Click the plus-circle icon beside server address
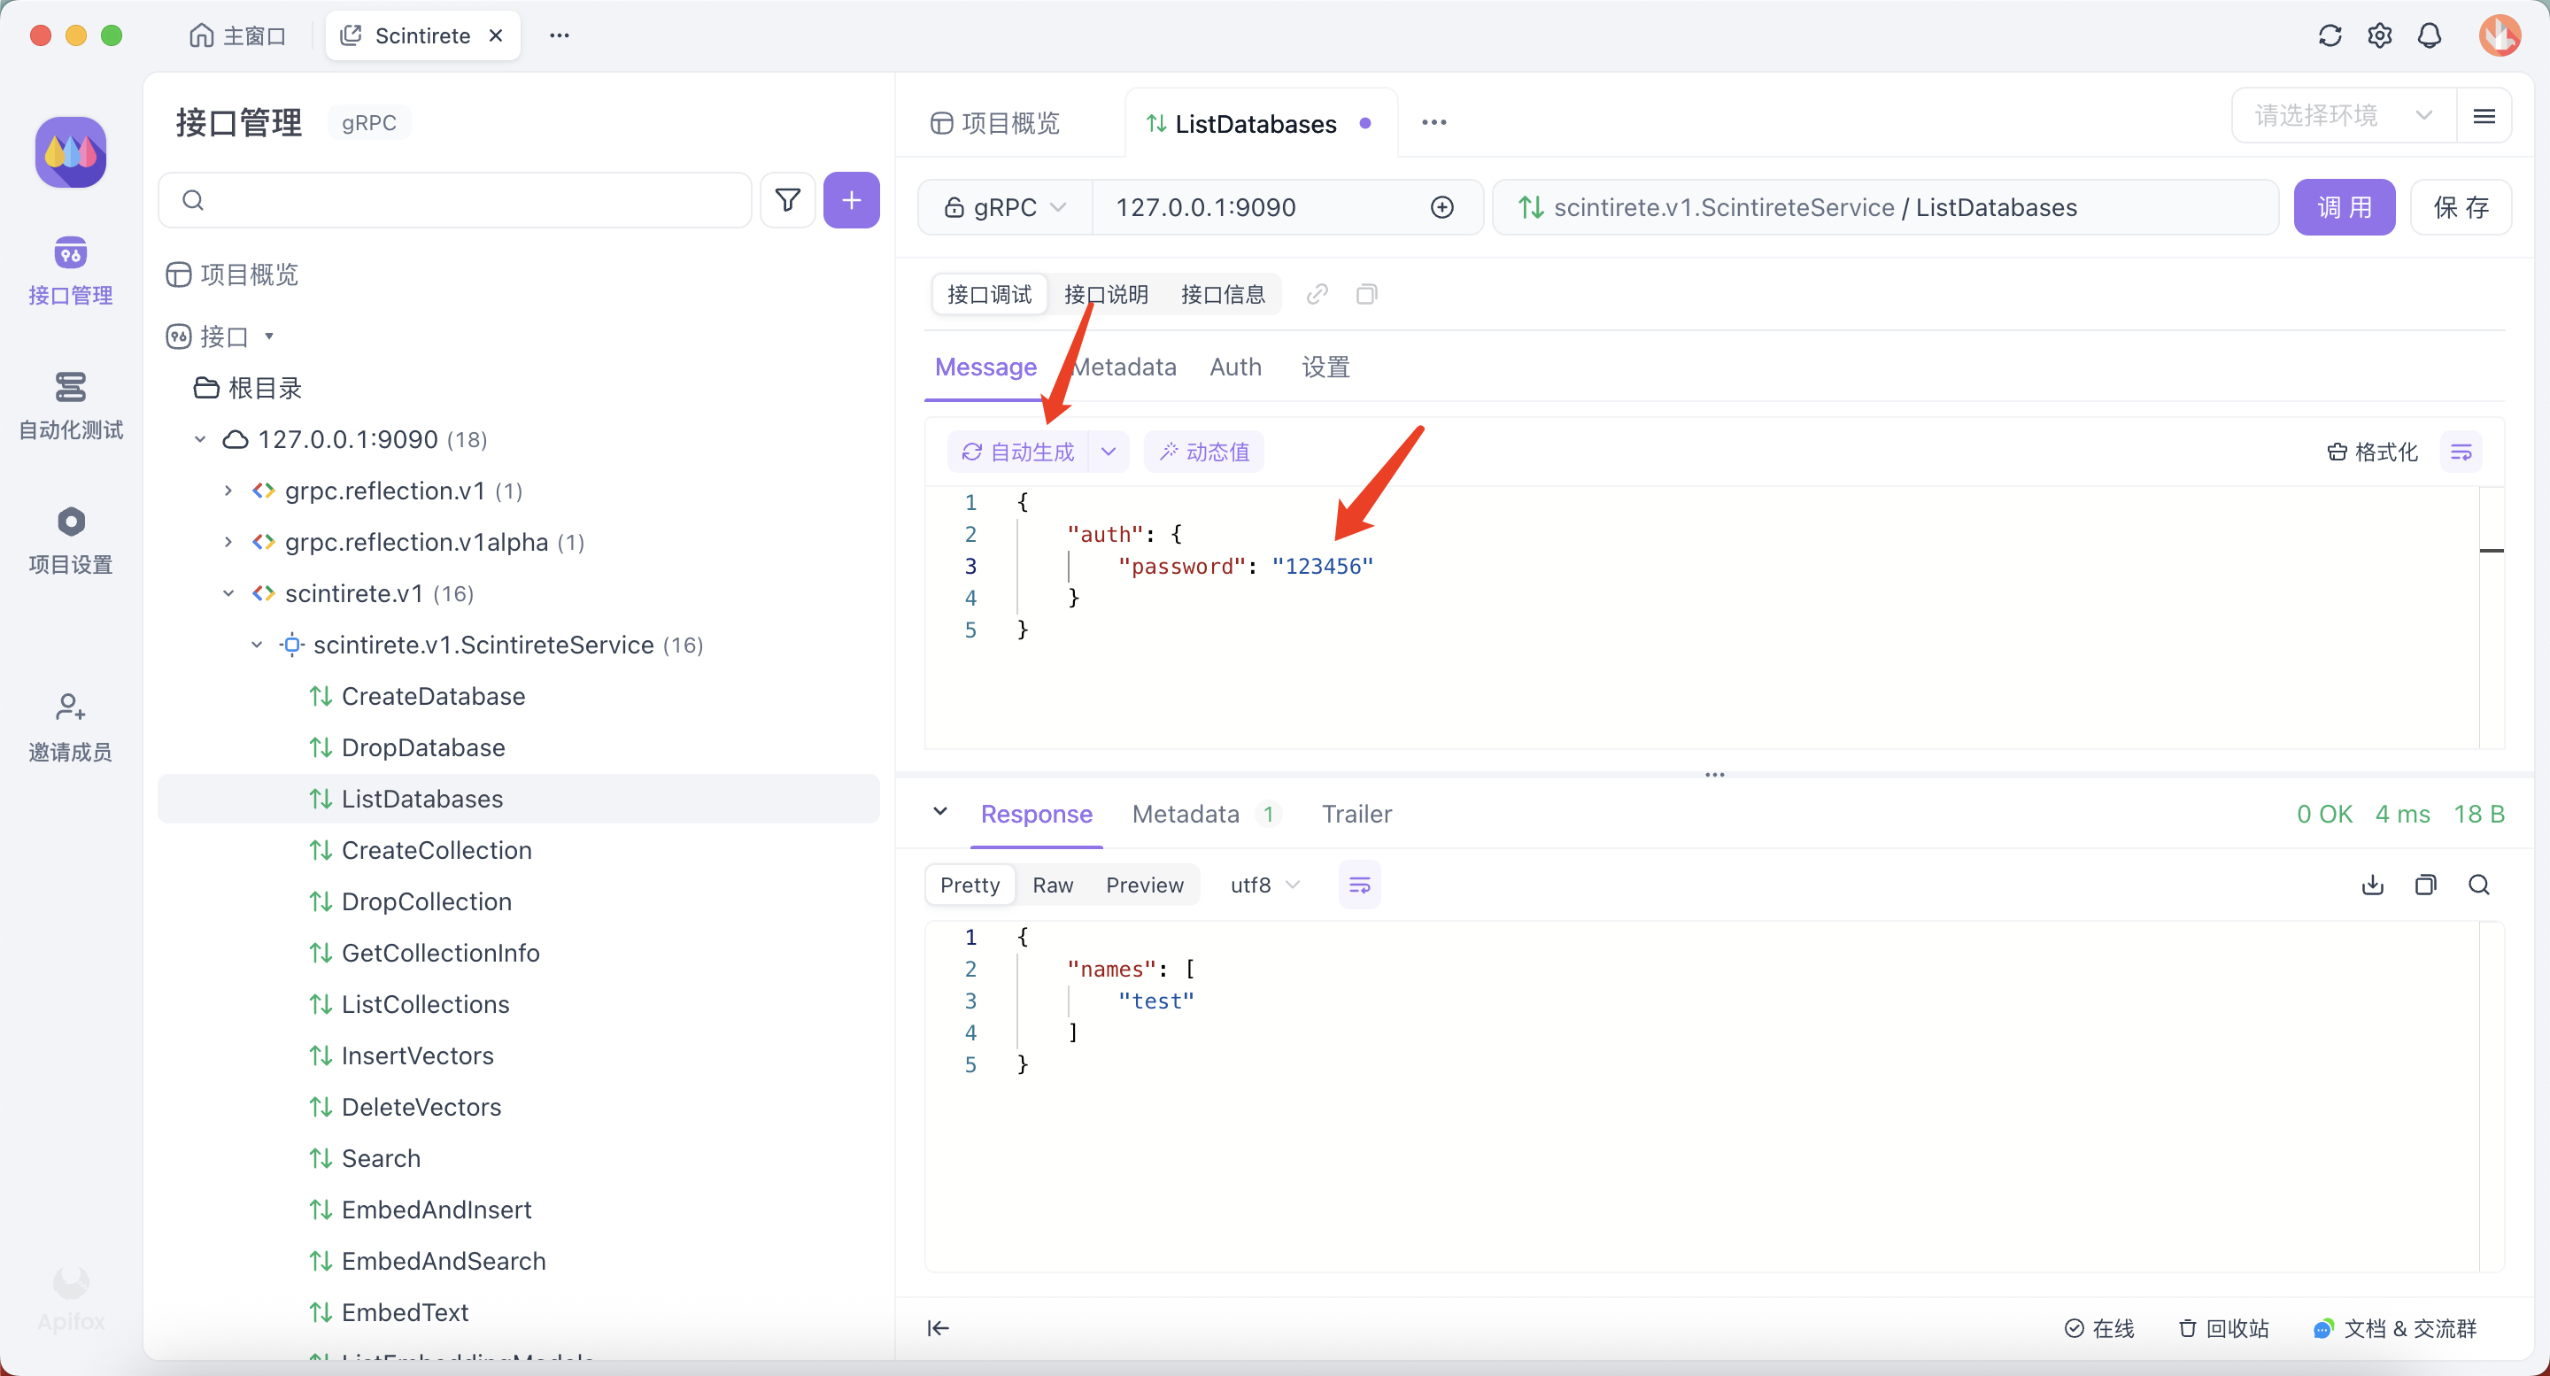Image resolution: width=2550 pixels, height=1376 pixels. coord(1442,207)
